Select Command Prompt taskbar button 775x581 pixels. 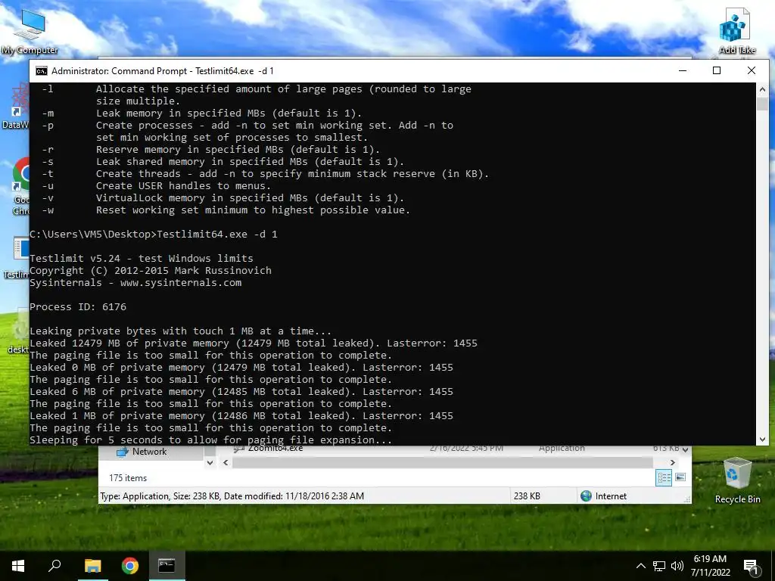point(167,566)
